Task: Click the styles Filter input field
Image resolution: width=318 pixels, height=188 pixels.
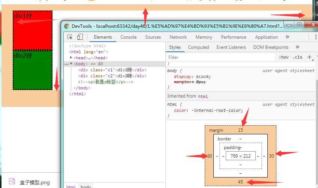Action: [221, 57]
